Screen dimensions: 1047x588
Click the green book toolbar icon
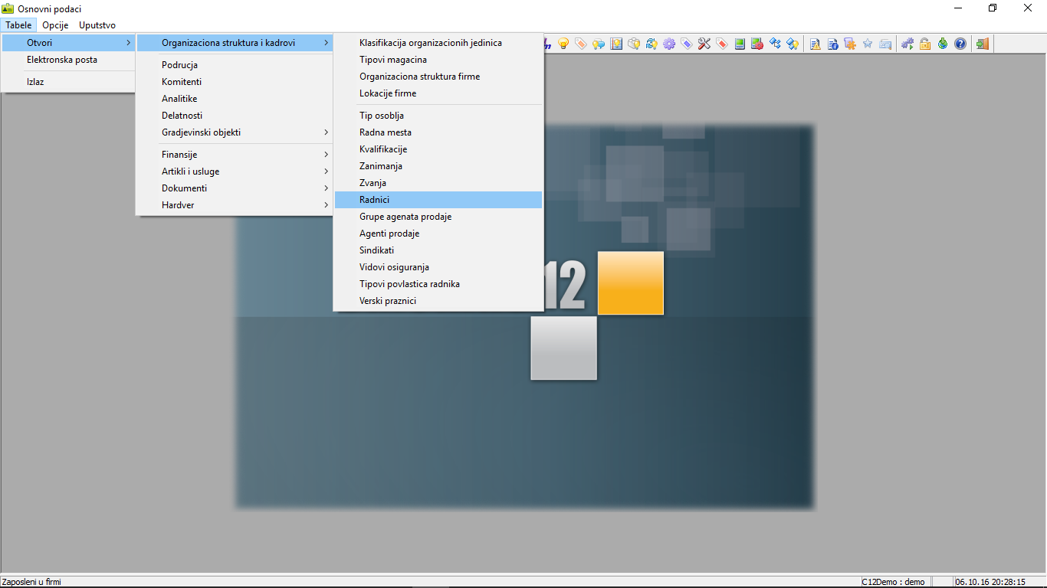740,44
